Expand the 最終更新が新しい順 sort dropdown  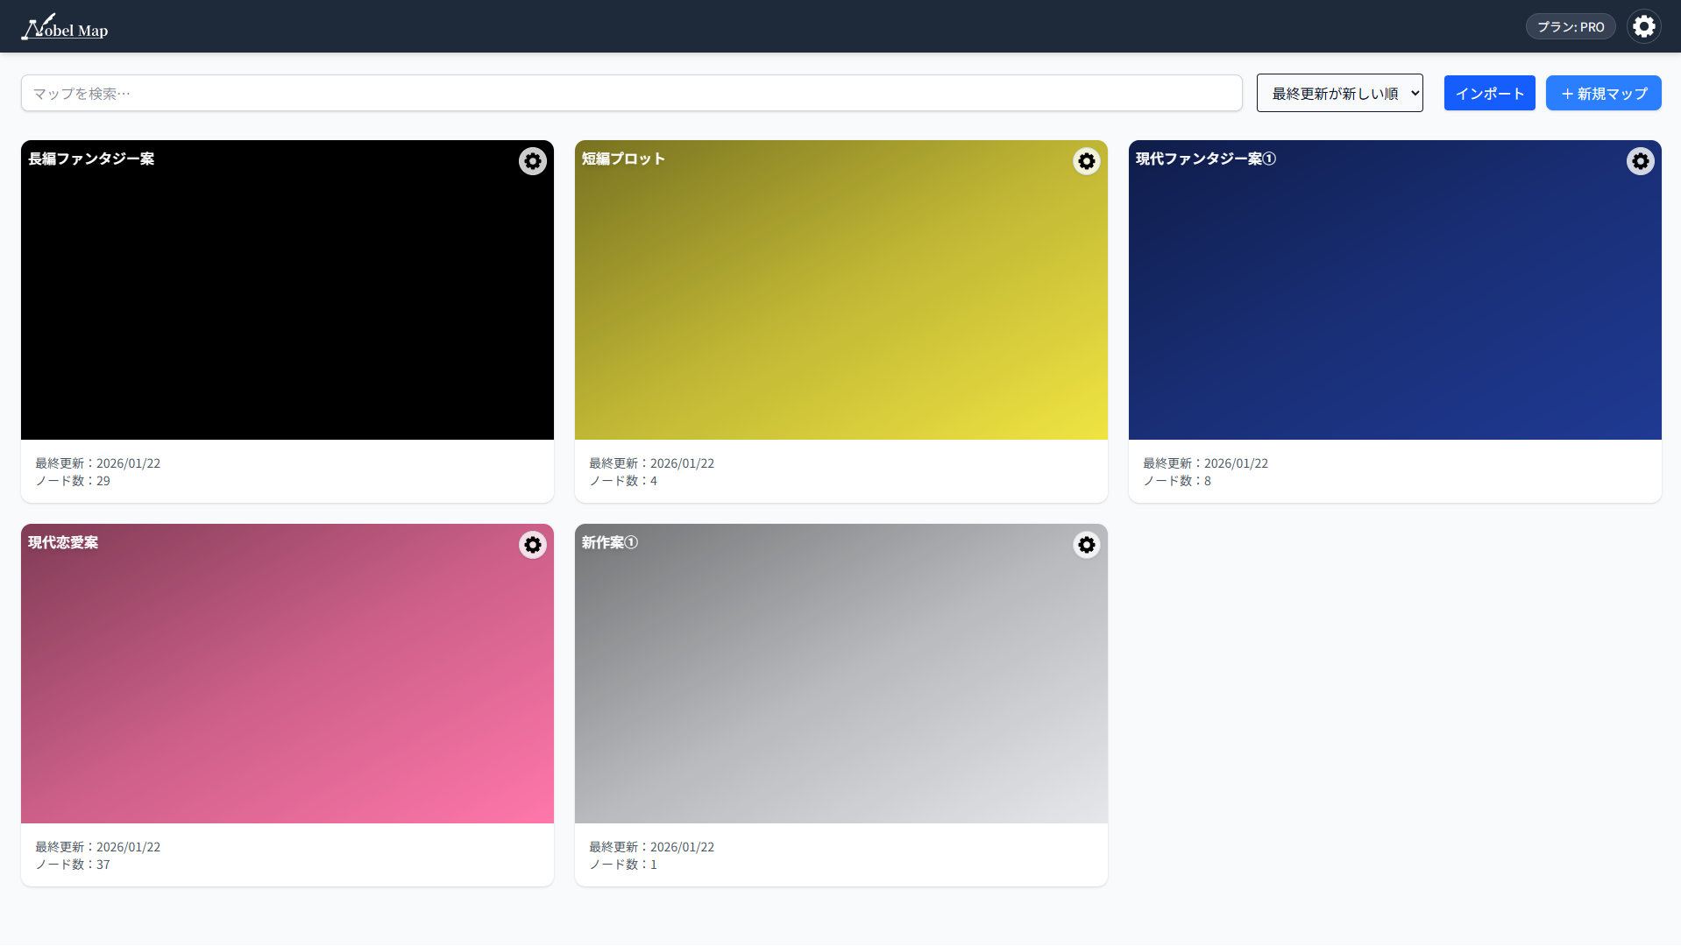pos(1339,93)
